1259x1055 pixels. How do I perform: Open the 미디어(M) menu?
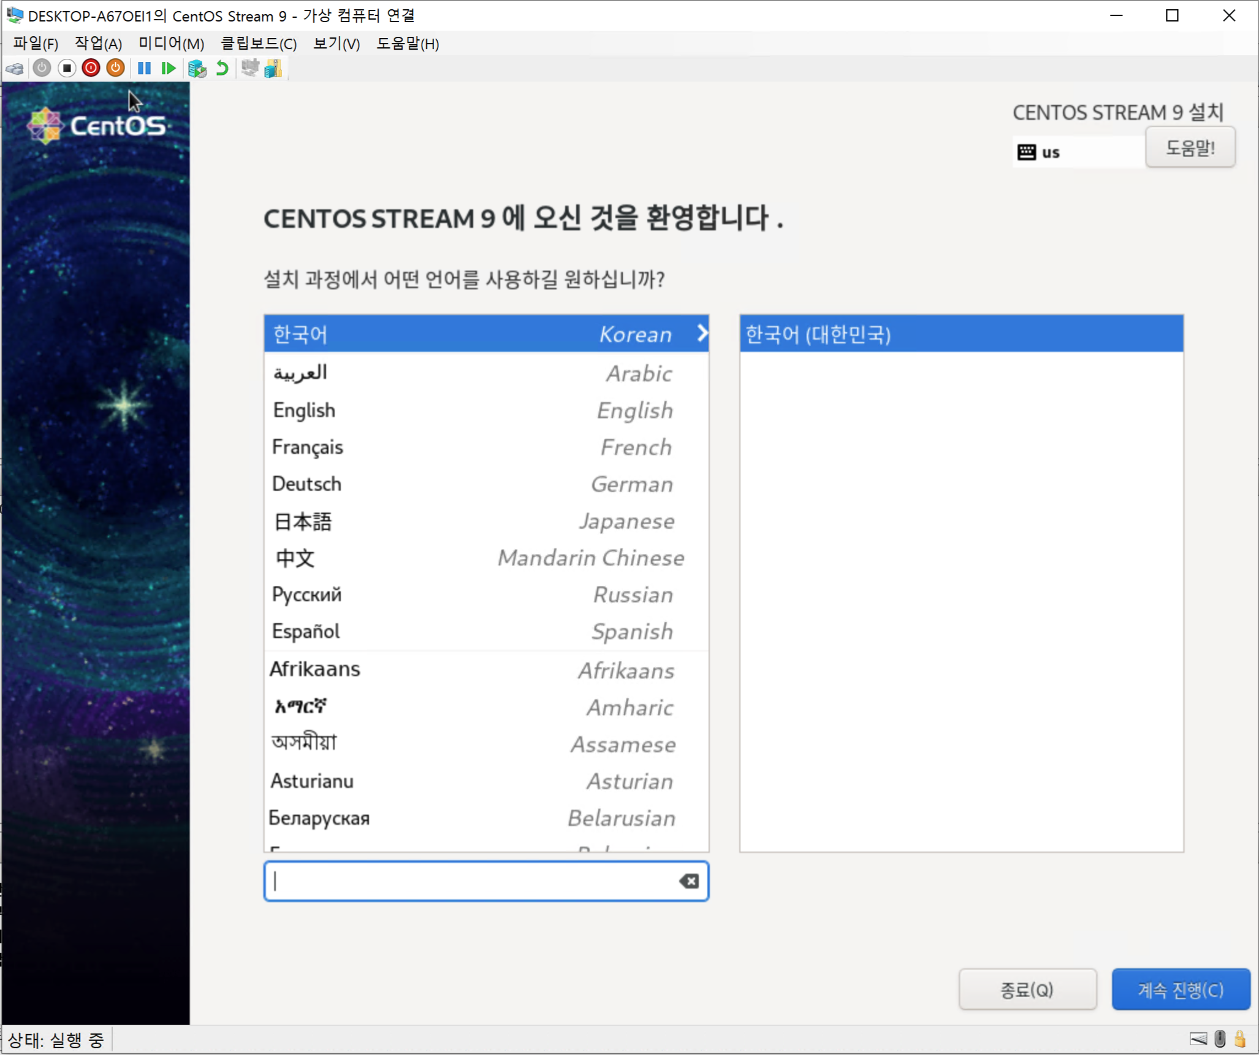[171, 44]
